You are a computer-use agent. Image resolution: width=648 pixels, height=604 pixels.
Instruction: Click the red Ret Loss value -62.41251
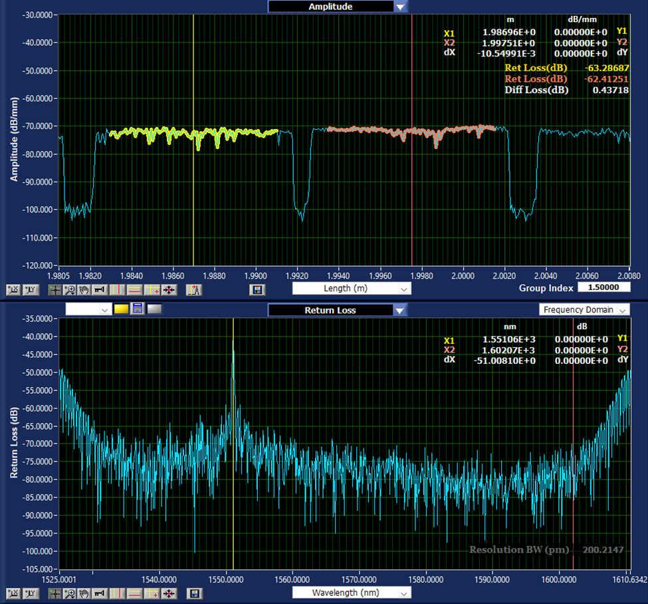pyautogui.click(x=606, y=79)
